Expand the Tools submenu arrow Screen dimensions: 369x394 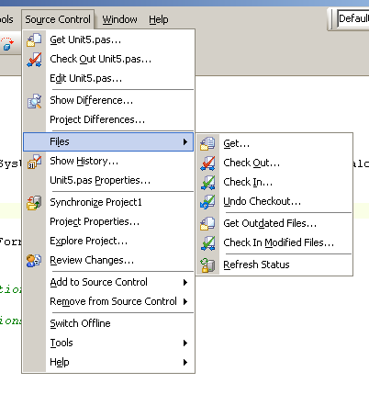point(185,343)
